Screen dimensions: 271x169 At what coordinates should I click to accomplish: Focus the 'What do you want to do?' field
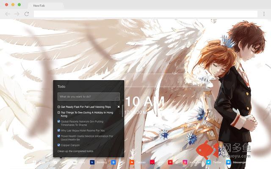tap(88, 96)
